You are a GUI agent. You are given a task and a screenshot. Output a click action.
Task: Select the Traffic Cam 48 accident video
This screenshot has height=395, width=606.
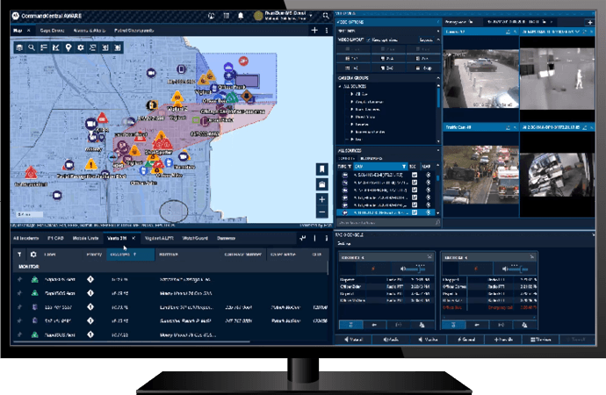480,175
